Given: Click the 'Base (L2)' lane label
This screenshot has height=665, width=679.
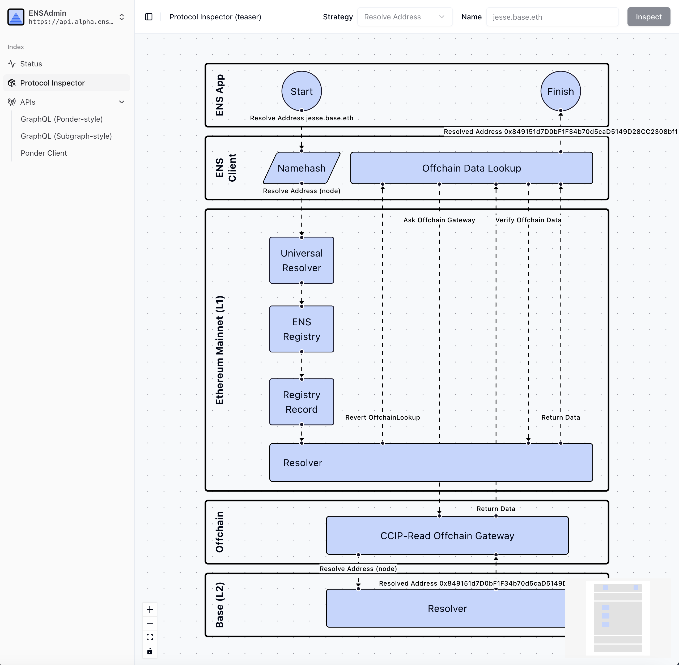Looking at the screenshot, I should [x=219, y=605].
